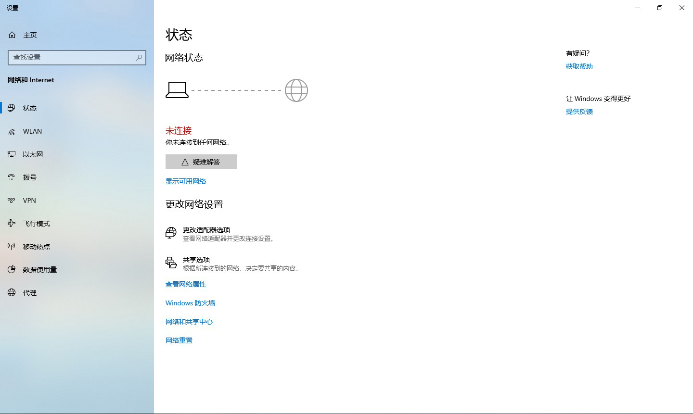Click the globe network status icon

pos(296,90)
